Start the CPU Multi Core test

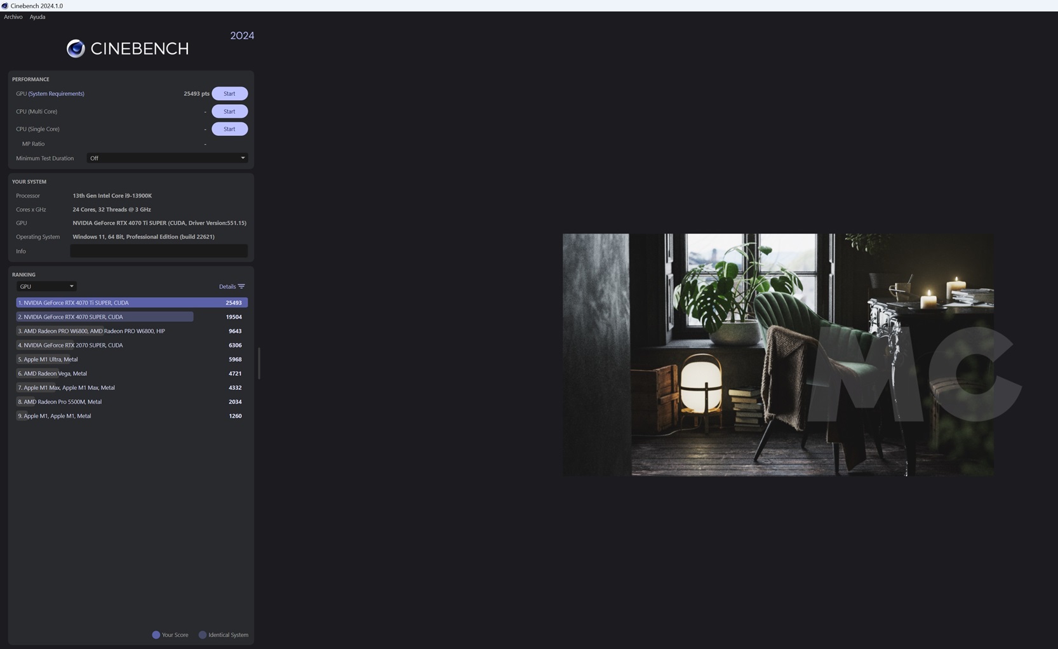click(229, 111)
